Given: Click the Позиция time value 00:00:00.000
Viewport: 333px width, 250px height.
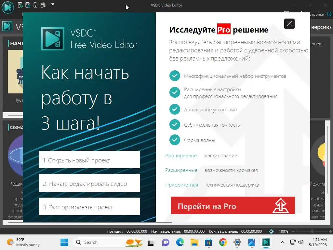Looking at the screenshot, I should click(x=137, y=231).
